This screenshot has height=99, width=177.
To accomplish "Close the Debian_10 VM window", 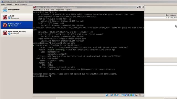I will [x=142, y=7].
